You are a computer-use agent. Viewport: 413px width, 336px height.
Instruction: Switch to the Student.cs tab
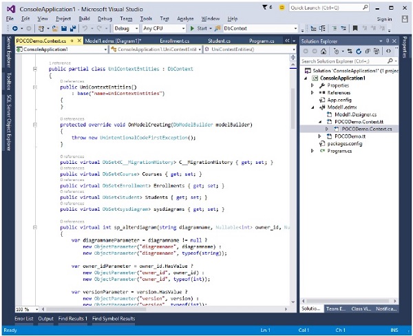(218, 41)
